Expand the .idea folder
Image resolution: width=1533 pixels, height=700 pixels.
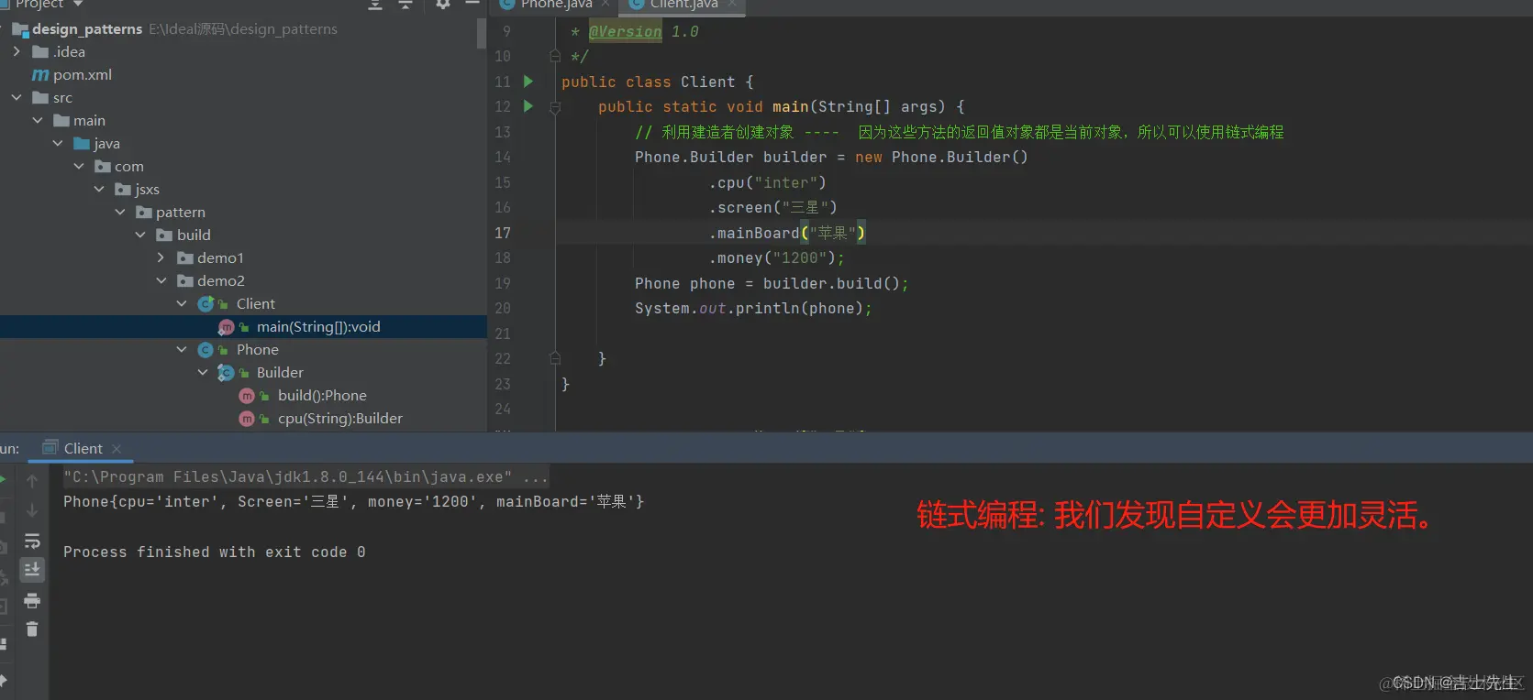[x=17, y=52]
